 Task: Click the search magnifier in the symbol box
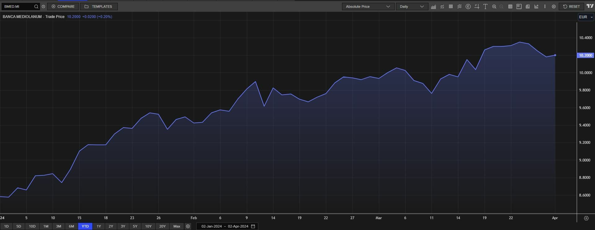36,7
